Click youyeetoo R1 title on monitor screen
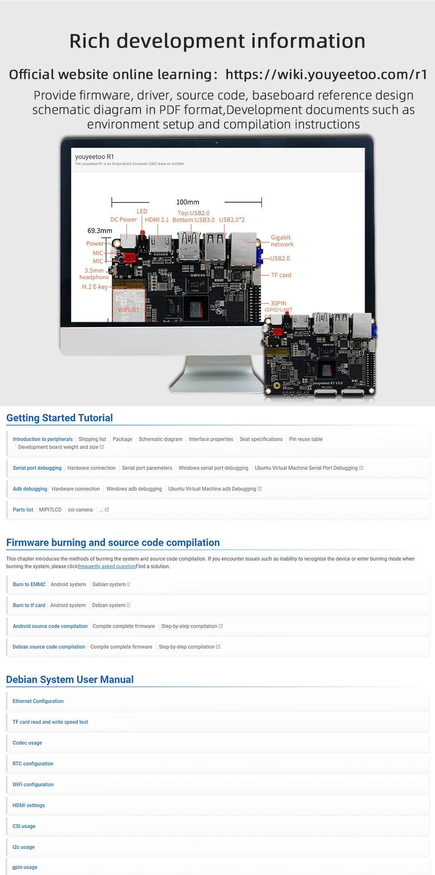 click(x=95, y=157)
